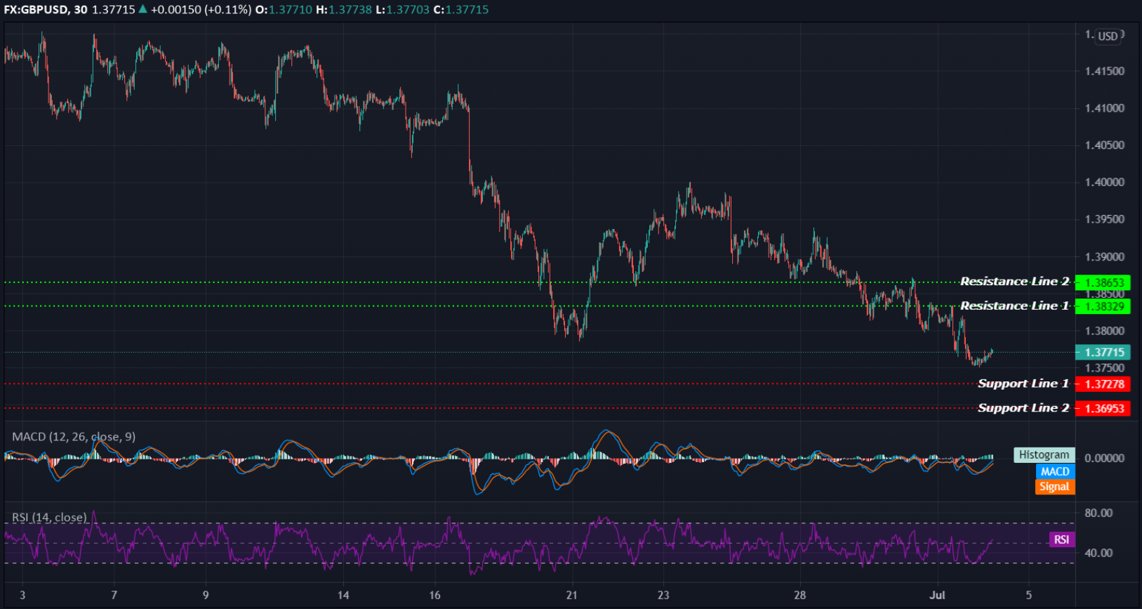Click the 23 date marker on time axis
Image resolution: width=1142 pixels, height=609 pixels.
click(663, 596)
